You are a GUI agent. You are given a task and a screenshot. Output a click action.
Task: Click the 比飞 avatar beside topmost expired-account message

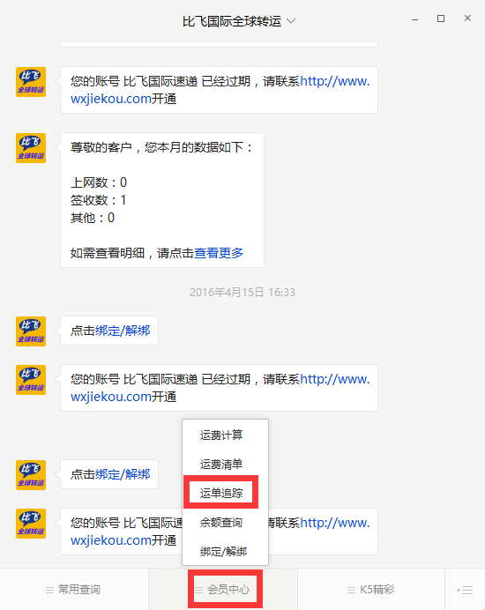point(31,82)
